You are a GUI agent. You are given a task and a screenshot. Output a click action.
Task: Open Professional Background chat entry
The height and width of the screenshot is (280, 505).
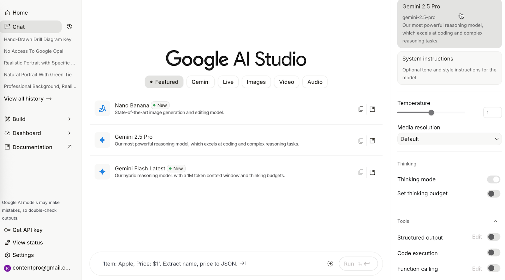click(40, 86)
